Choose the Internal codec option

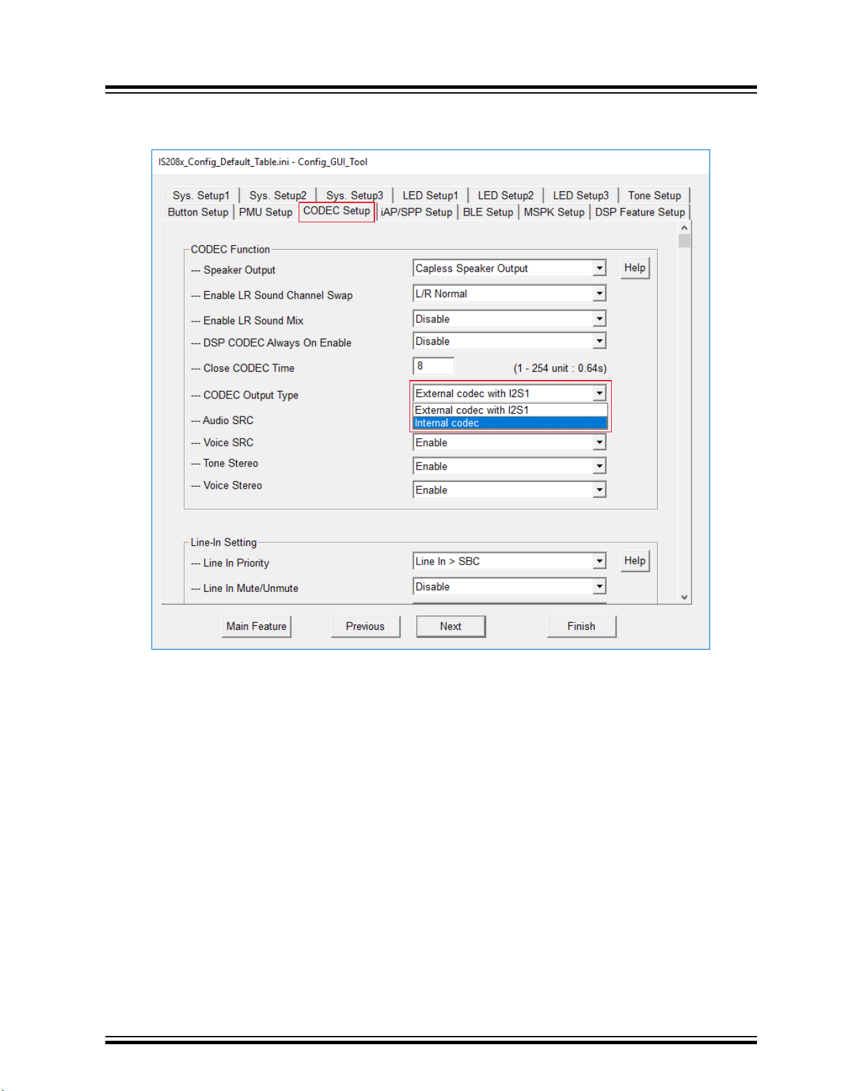(510, 423)
